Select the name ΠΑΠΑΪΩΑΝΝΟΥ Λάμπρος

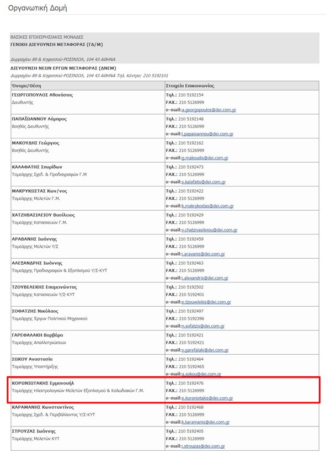tap(39, 119)
